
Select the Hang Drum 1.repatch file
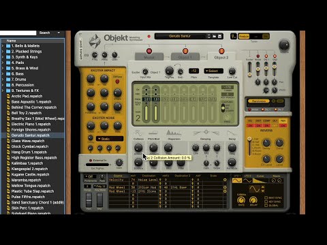29,152
